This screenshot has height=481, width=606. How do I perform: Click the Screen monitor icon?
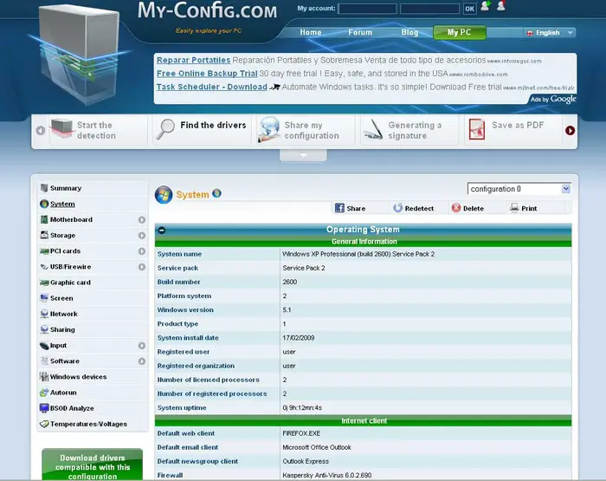tap(44, 298)
